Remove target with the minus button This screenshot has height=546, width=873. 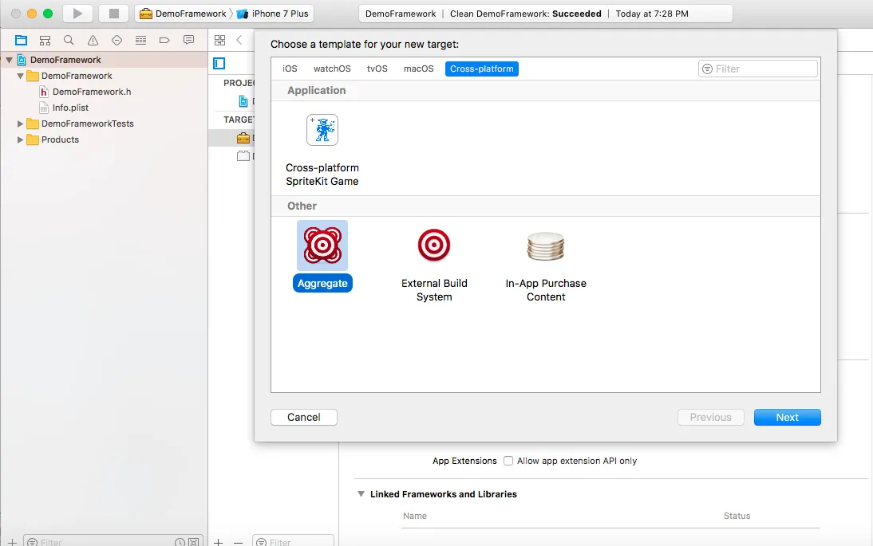[239, 542]
